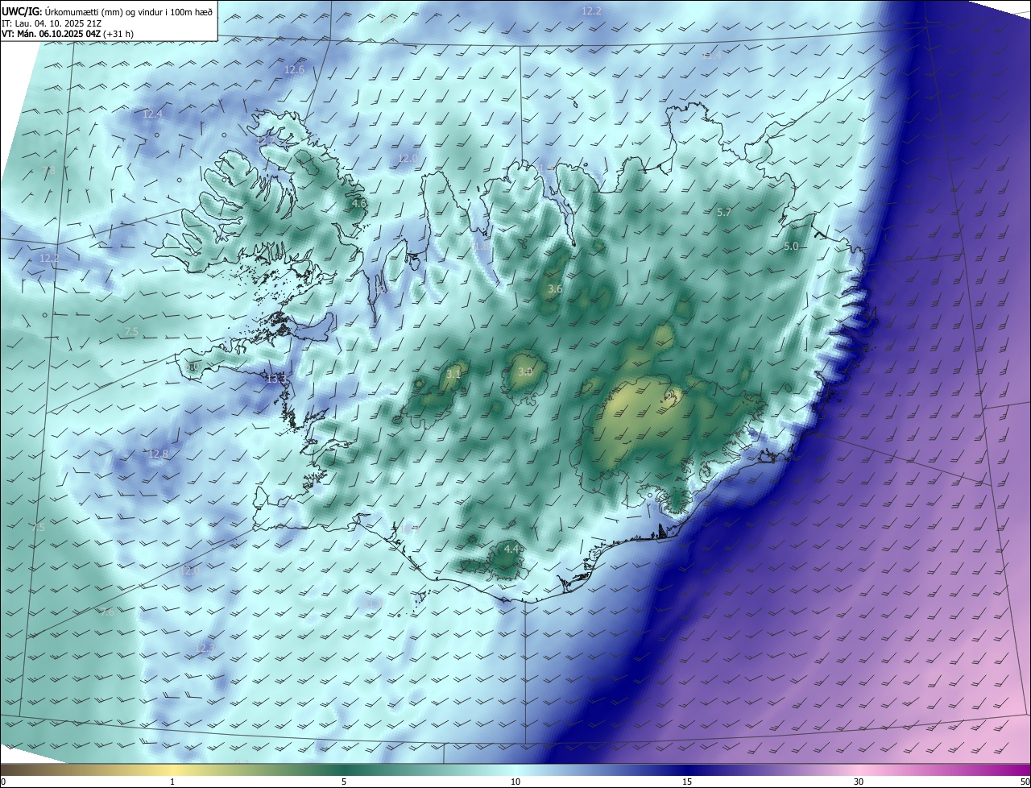This screenshot has width=1031, height=788.
Task: Click the 13.3 value label near the west coast
Action: click(276, 379)
